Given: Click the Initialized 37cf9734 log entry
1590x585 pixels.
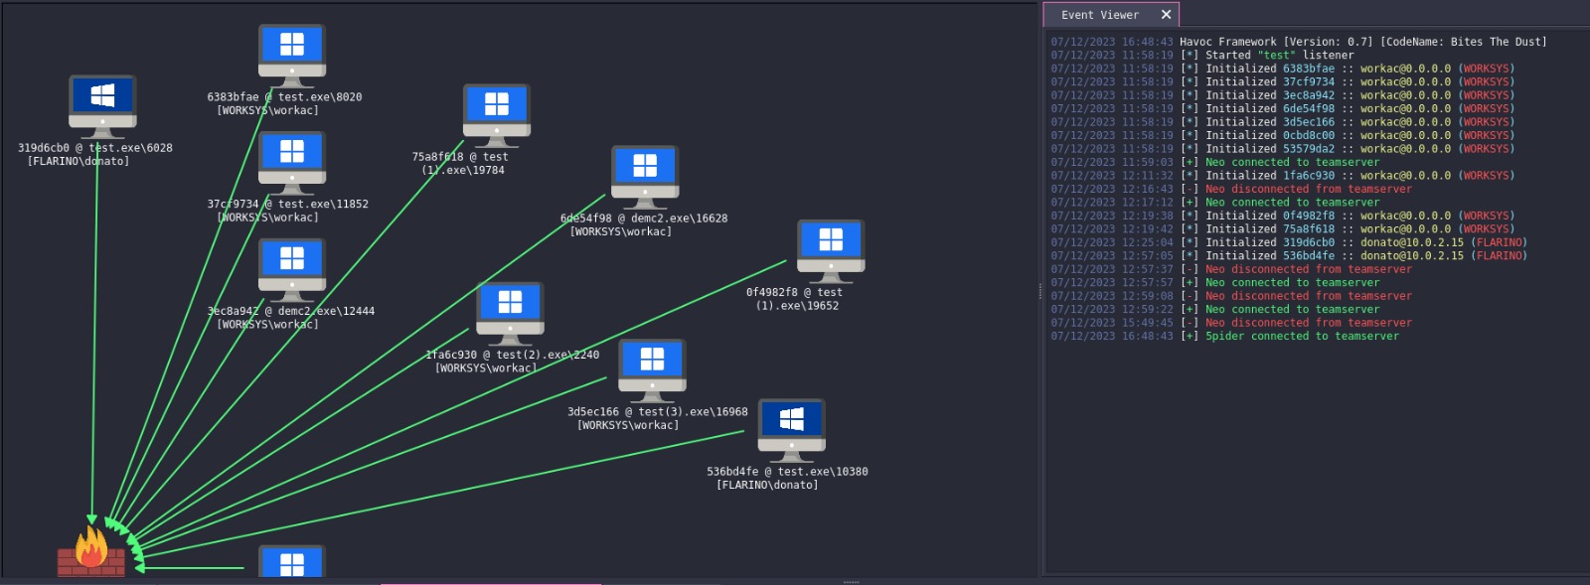Looking at the screenshot, I should tap(1283, 82).
